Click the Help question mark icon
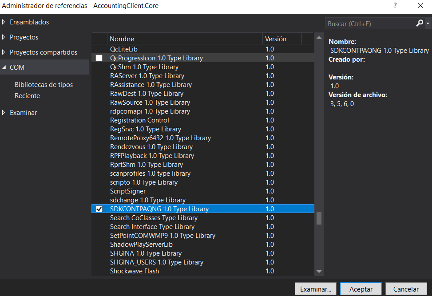 coord(395,5)
